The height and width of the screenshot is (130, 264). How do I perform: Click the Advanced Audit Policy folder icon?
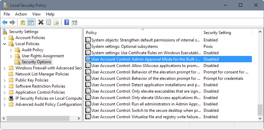point(11,104)
